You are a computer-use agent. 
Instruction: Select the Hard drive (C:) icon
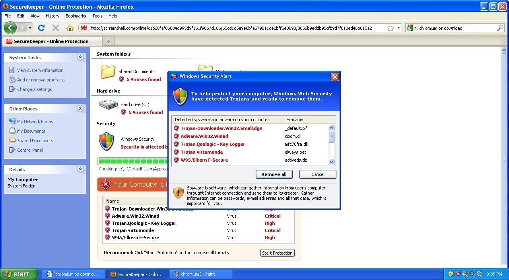pyautogui.click(x=108, y=104)
